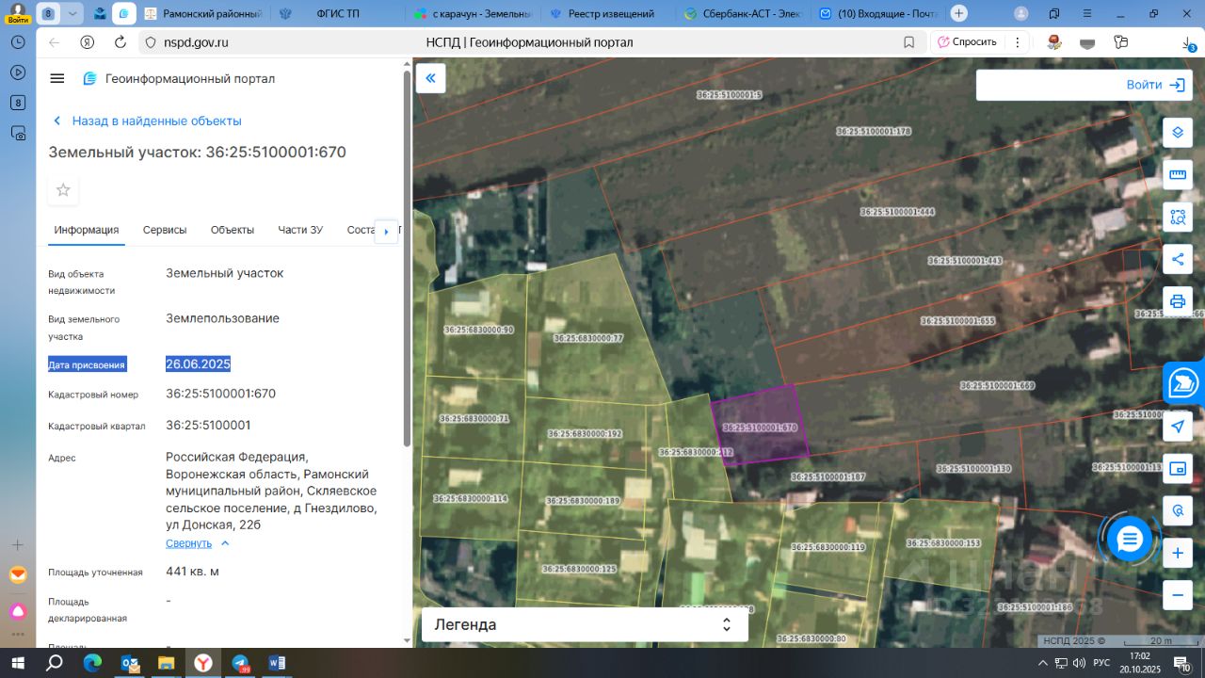Screen dimensions: 1205x678
Task: Open Microsoft Word from the taskbar
Action: point(277,663)
